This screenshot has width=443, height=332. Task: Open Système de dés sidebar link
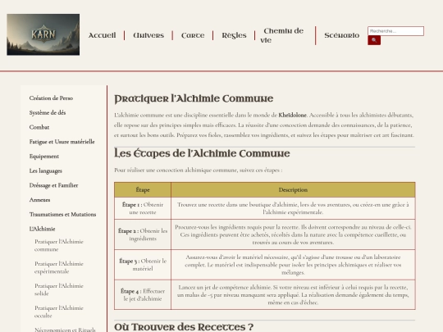pos(48,112)
